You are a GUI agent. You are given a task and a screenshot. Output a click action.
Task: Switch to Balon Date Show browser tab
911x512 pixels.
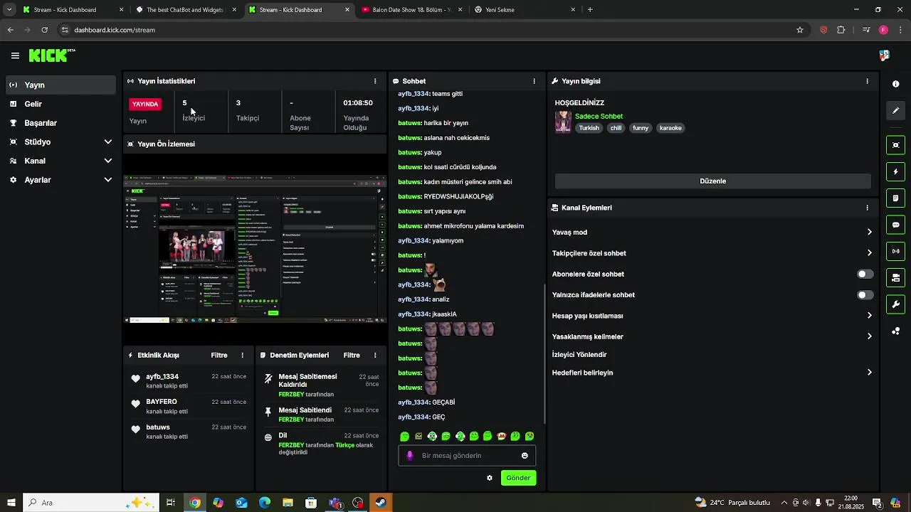[x=411, y=10]
